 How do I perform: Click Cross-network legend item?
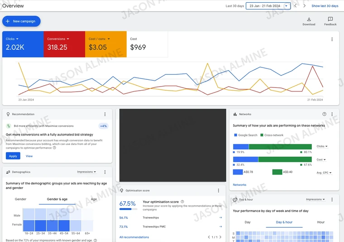tap(272, 135)
